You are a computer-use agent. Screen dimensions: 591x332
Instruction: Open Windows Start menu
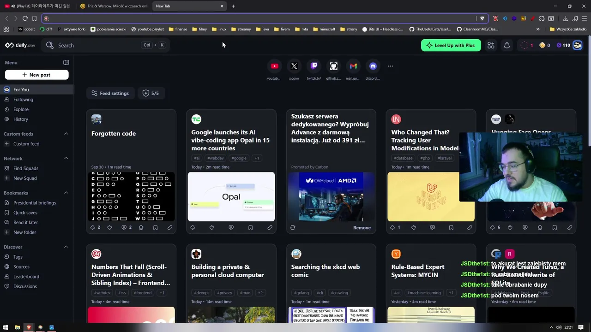pyautogui.click(x=6, y=327)
